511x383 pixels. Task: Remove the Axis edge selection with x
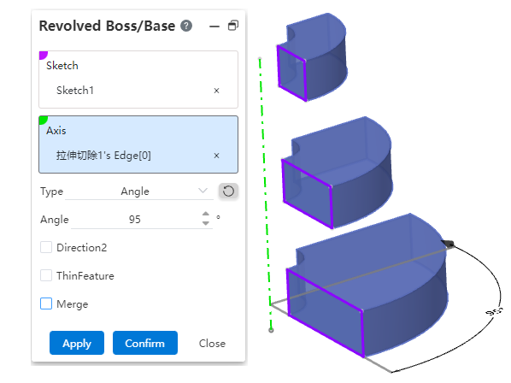[x=216, y=156]
